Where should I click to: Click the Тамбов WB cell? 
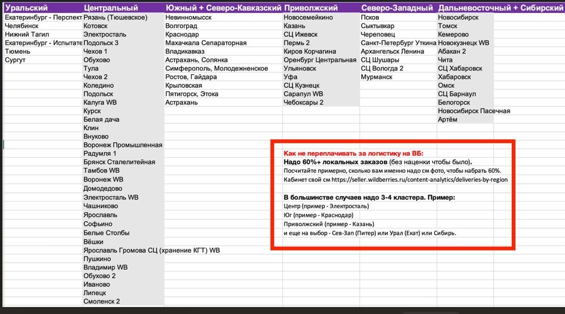(123, 171)
